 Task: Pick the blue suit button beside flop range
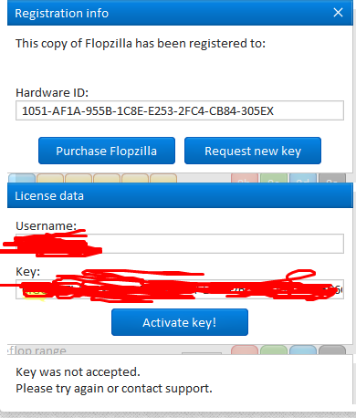click(x=303, y=350)
